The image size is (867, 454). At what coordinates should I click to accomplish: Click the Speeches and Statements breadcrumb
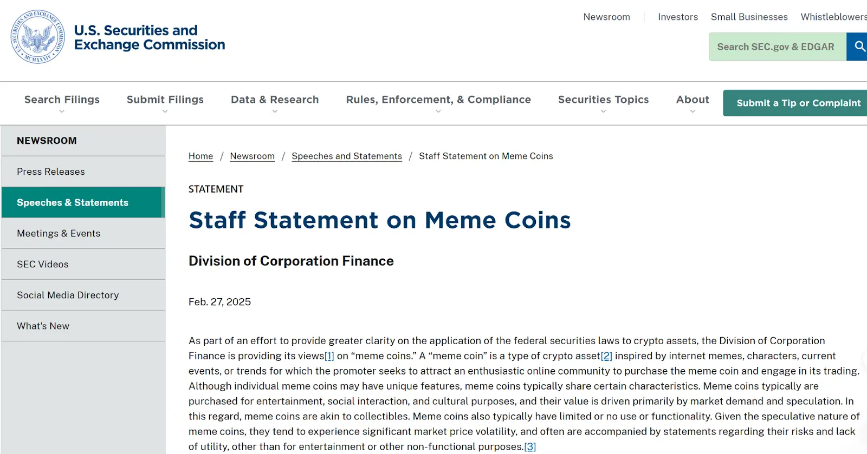tap(347, 156)
